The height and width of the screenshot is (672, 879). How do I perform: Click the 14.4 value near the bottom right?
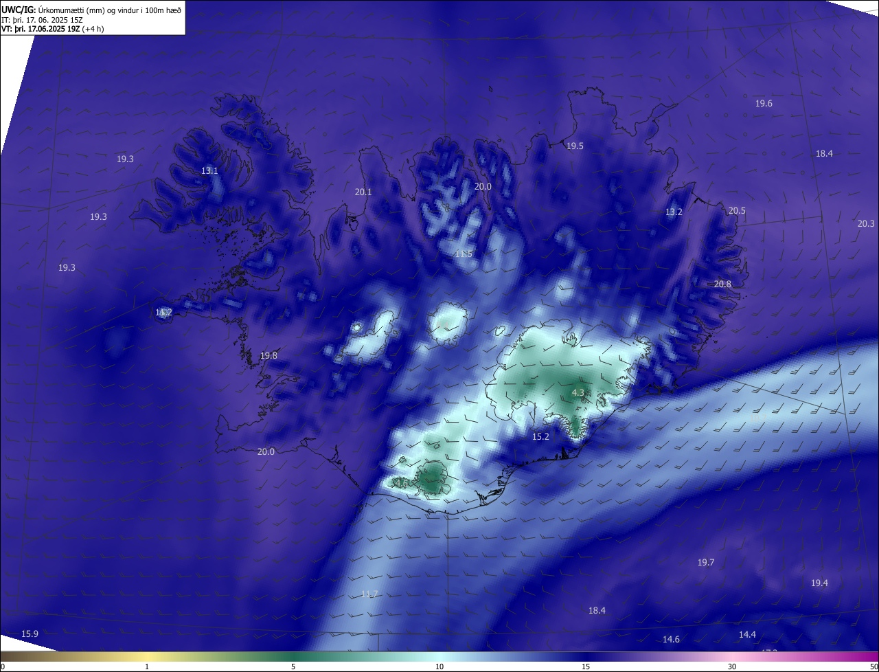coord(747,634)
